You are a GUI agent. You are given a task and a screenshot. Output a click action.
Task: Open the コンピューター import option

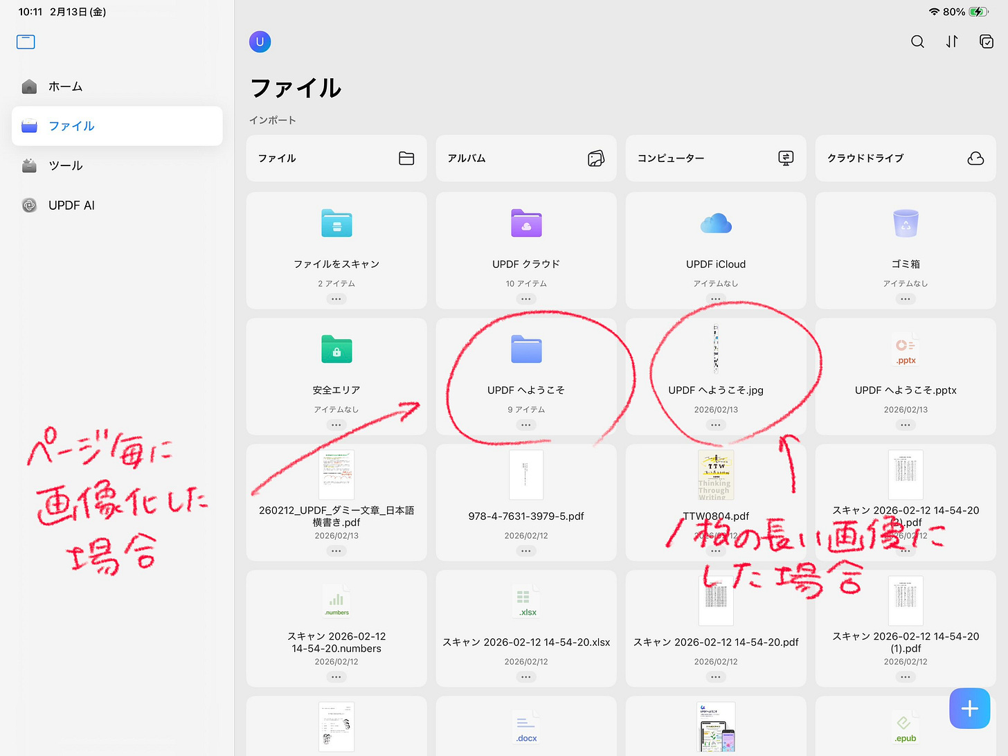coord(715,158)
